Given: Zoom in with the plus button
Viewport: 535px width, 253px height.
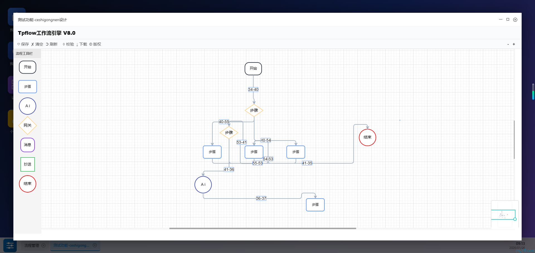Looking at the screenshot, I should 514,44.
